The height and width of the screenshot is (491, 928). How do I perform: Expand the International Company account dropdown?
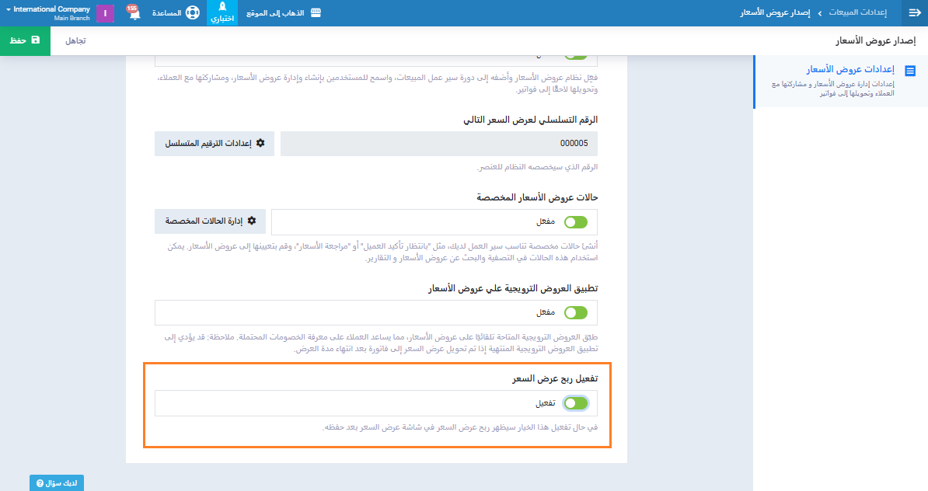point(48,13)
